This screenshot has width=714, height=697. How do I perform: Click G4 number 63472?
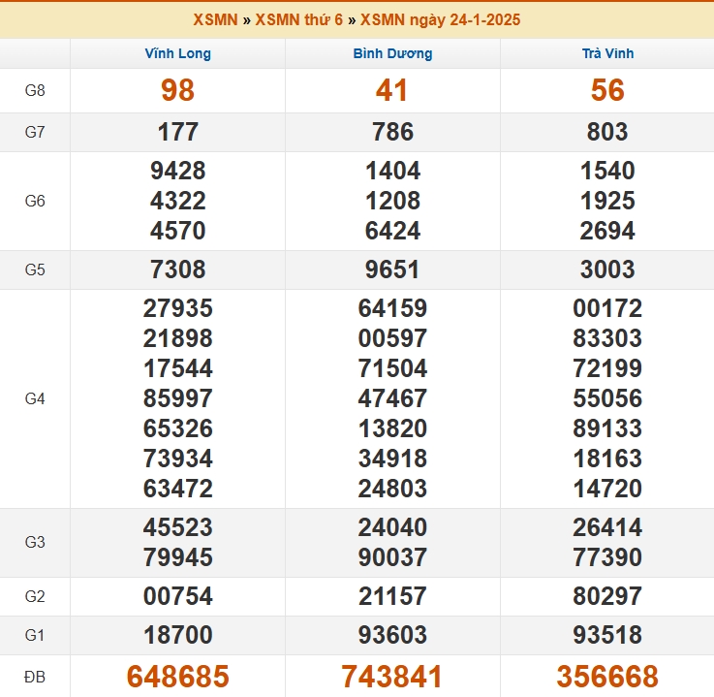tap(178, 489)
